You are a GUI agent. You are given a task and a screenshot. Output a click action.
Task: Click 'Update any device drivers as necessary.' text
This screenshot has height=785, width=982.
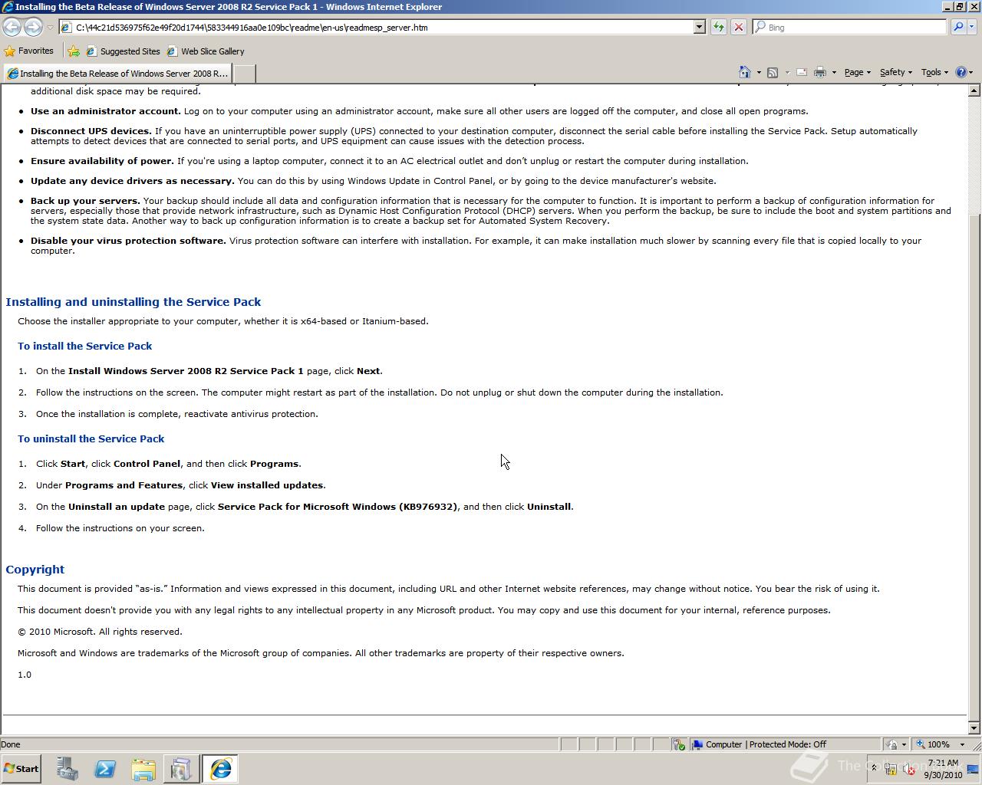(133, 181)
